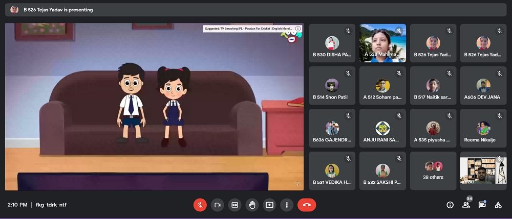Image resolution: width=512 pixels, height=219 pixels.
Task: Show the participants list with 54 people
Action: tap(466, 205)
